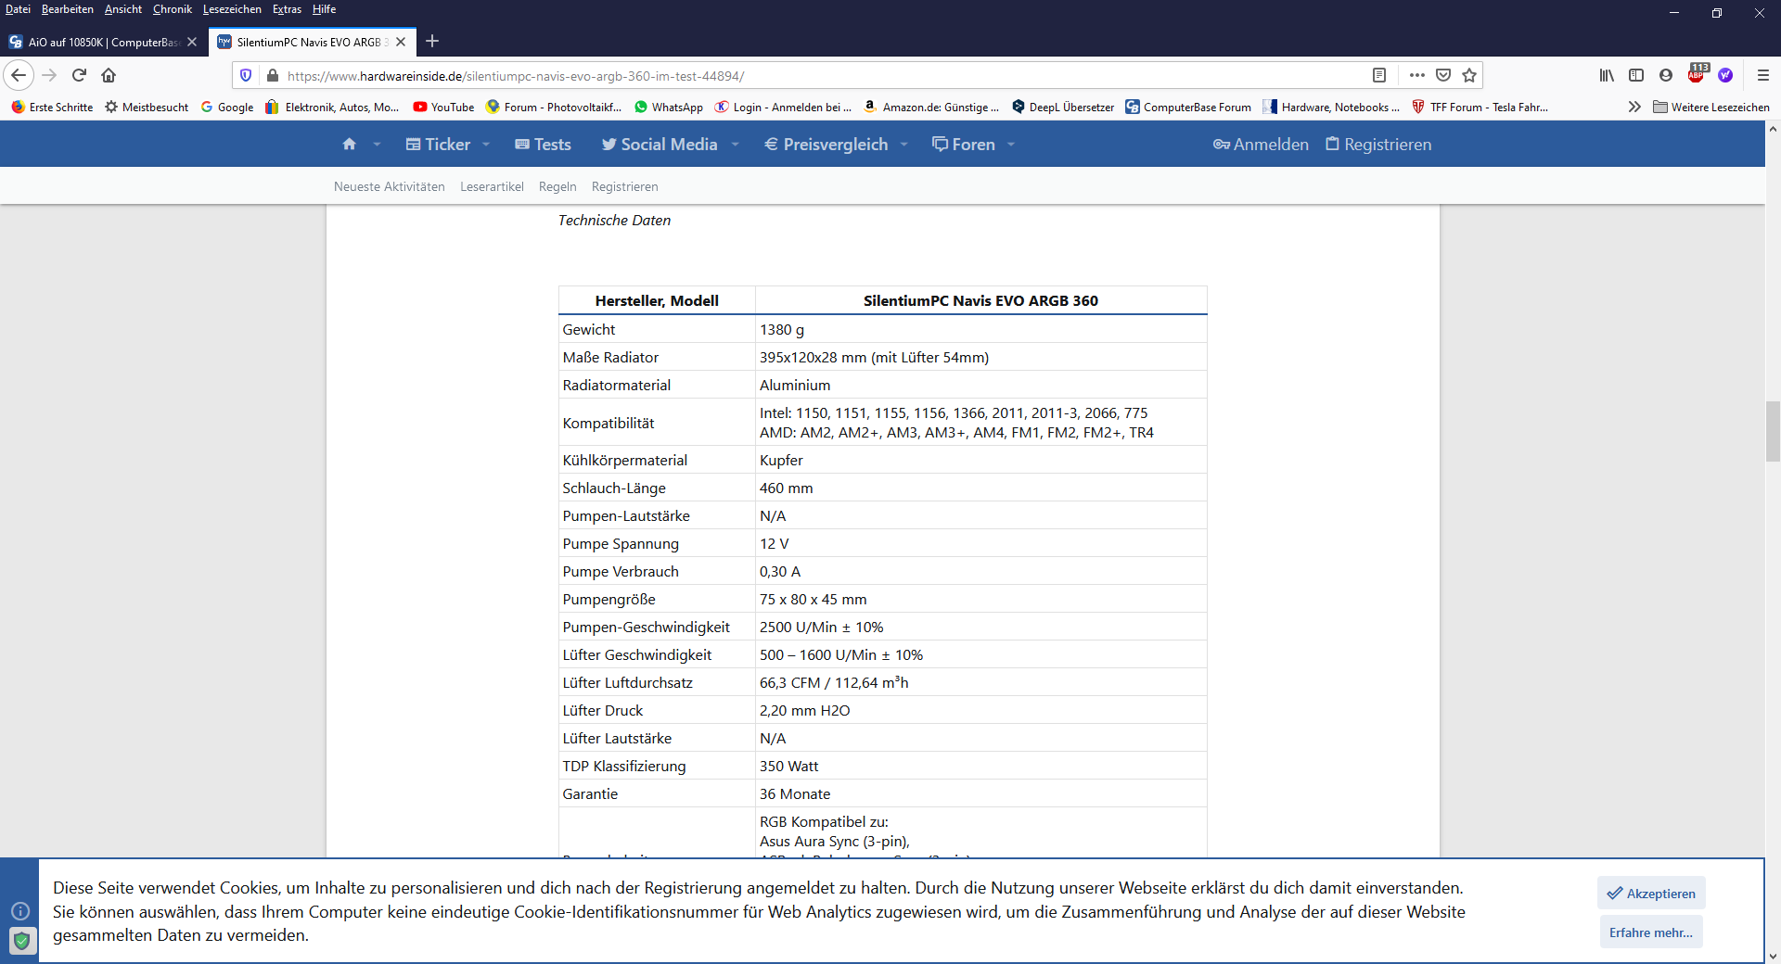Open page actions three-dot menu

pos(1416,75)
